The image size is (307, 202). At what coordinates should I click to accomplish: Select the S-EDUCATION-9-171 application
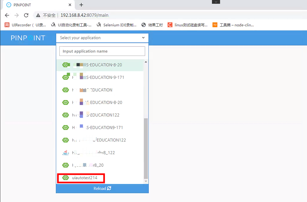pos(100,77)
